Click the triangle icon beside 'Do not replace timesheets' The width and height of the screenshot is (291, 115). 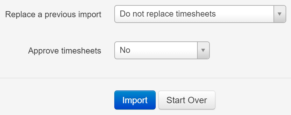[280, 14]
